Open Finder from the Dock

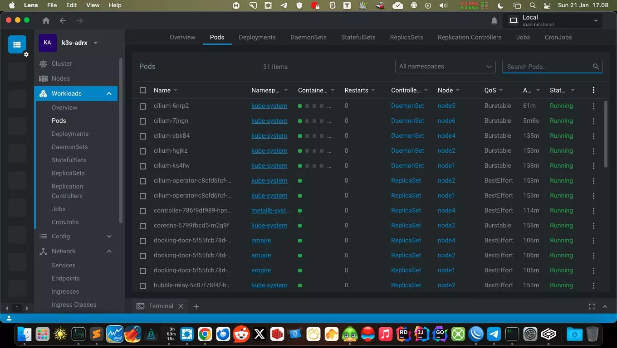tap(24, 334)
